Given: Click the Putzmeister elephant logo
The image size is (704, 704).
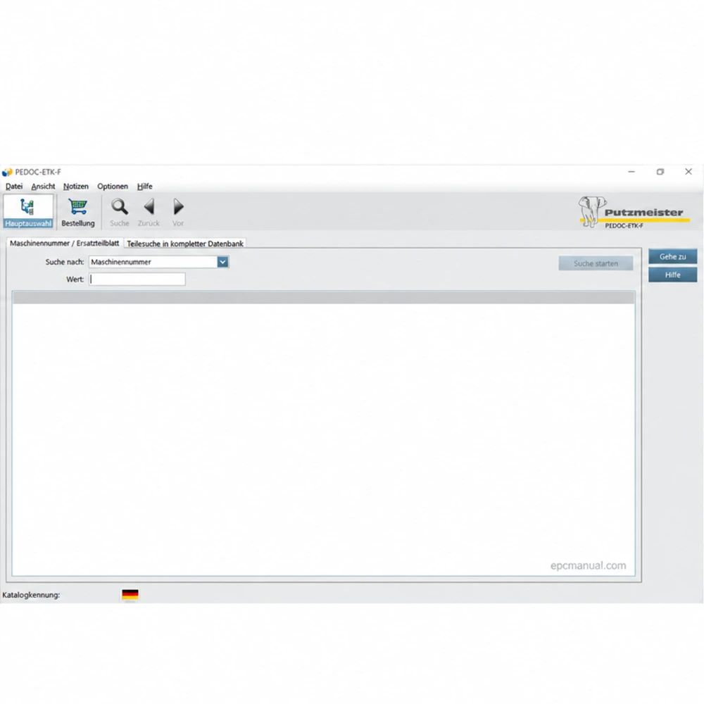Looking at the screenshot, I should point(634,212).
